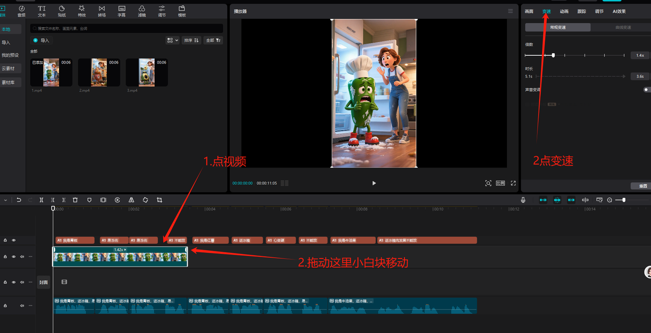
Task: Hide the subtitle track with its eye icon
Action: pos(14,240)
